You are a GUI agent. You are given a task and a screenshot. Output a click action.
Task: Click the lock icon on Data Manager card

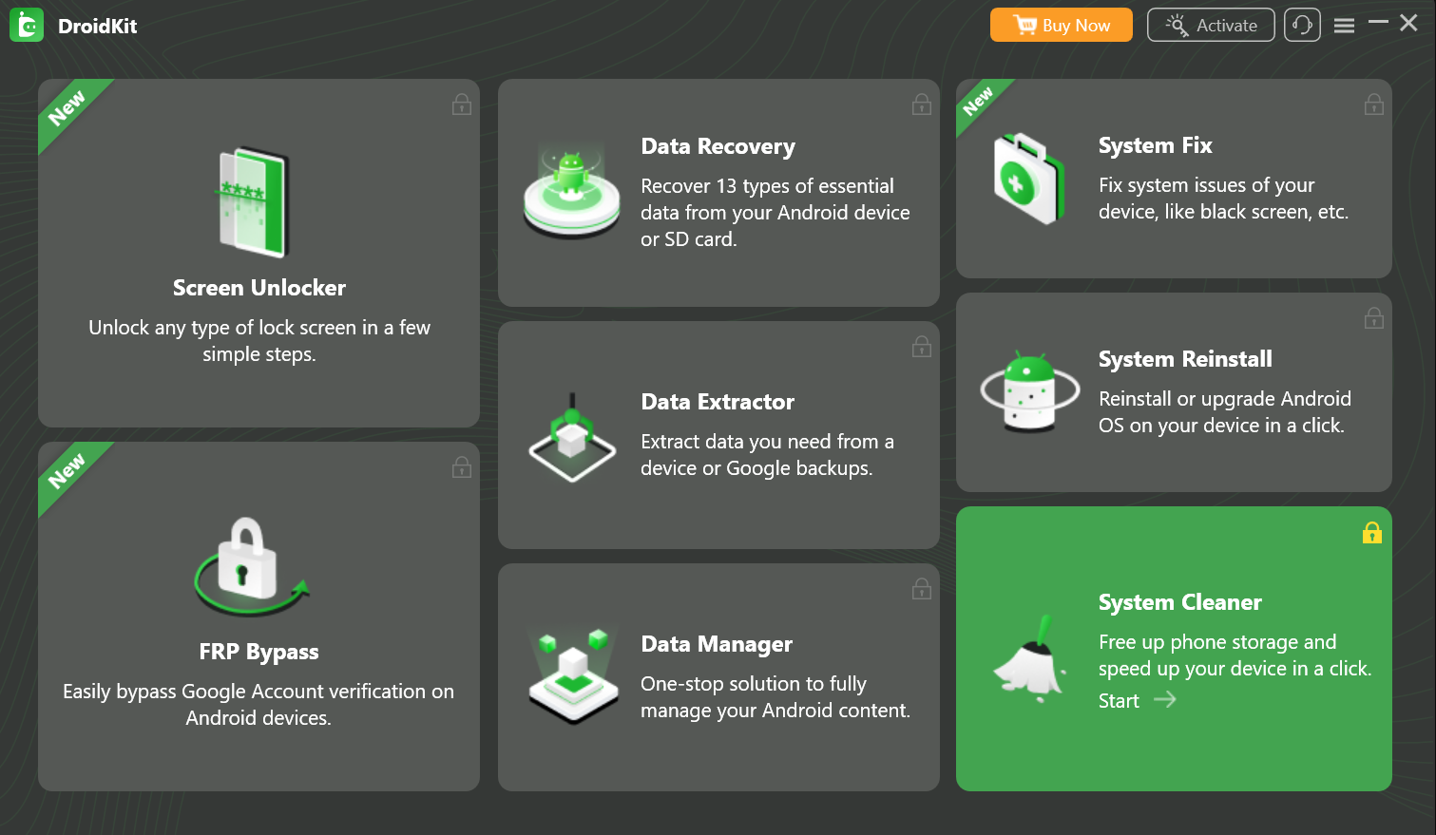click(x=922, y=589)
